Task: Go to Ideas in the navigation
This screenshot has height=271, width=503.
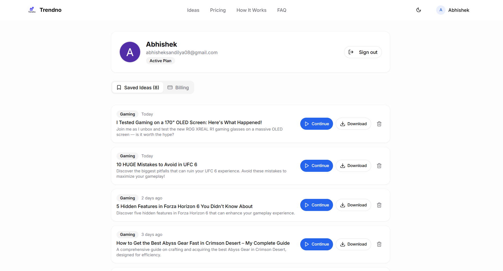Action: click(x=193, y=10)
